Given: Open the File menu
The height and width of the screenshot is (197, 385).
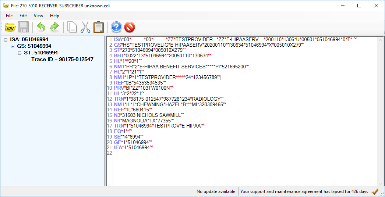Looking at the screenshot, I should click(9, 16).
